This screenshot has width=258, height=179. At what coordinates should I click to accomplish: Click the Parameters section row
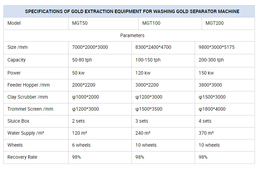132,35
